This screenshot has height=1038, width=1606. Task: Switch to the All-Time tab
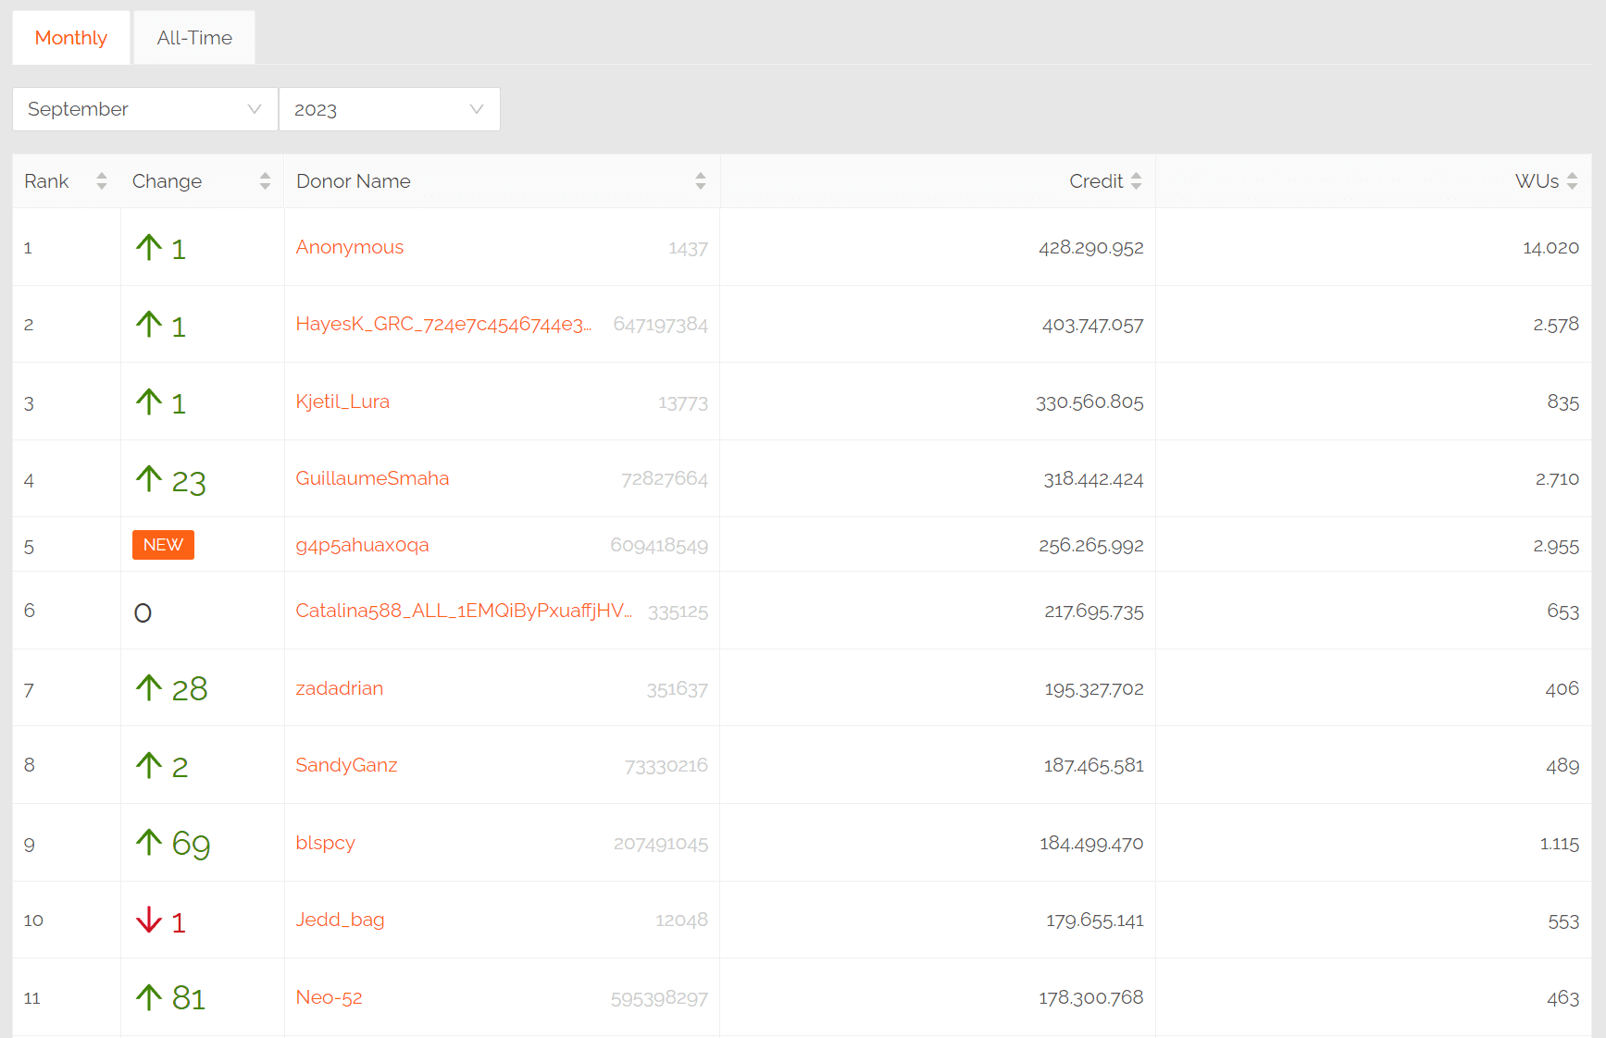coord(194,38)
